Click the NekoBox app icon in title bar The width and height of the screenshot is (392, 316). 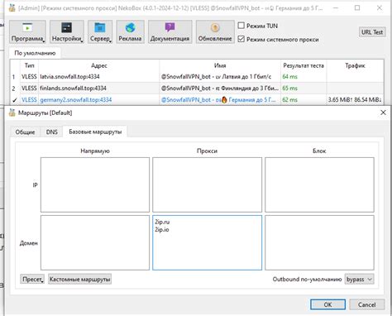coord(12,7)
